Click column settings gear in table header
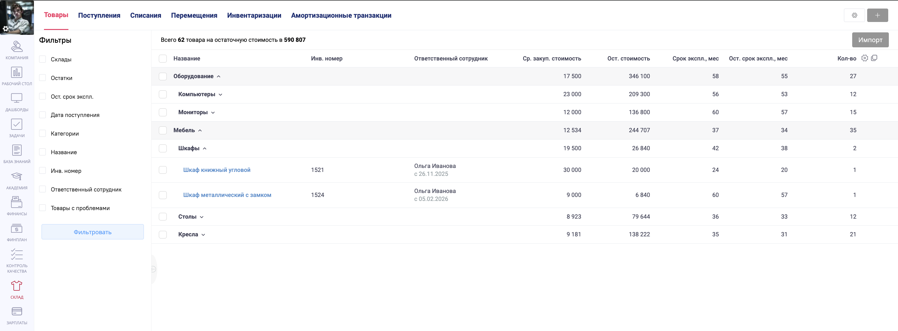898x331 pixels. tap(864, 58)
